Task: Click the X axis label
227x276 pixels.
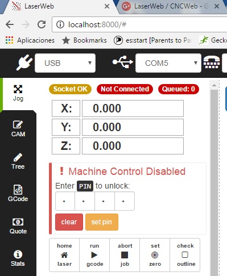Action: [x=66, y=108]
